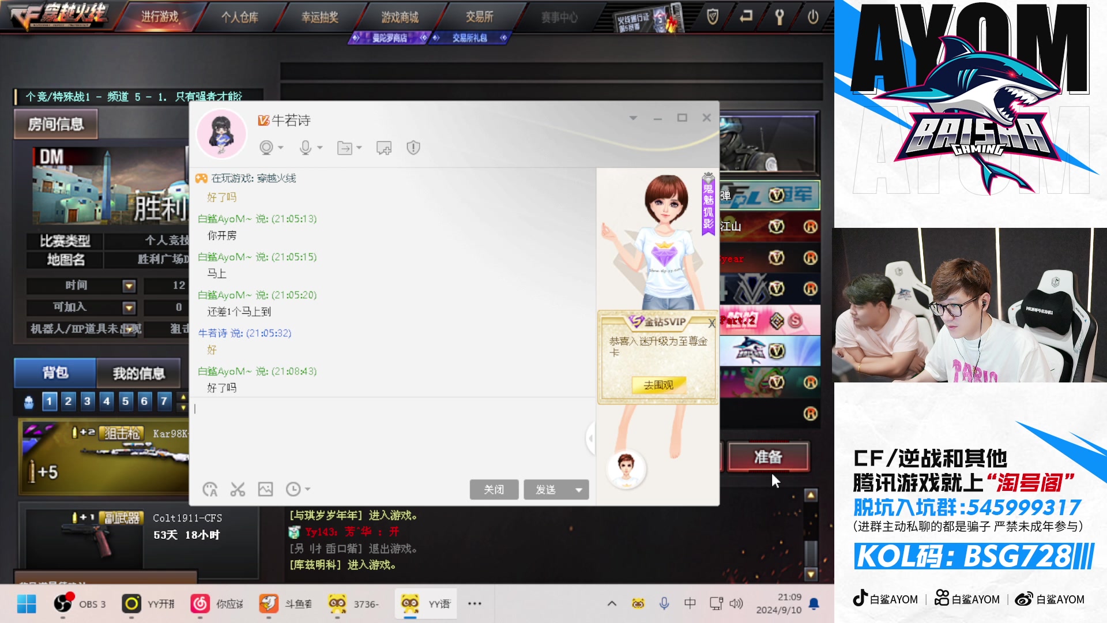The image size is (1107, 623).
Task: Open the 斗鱼 taskbar app
Action: [286, 604]
